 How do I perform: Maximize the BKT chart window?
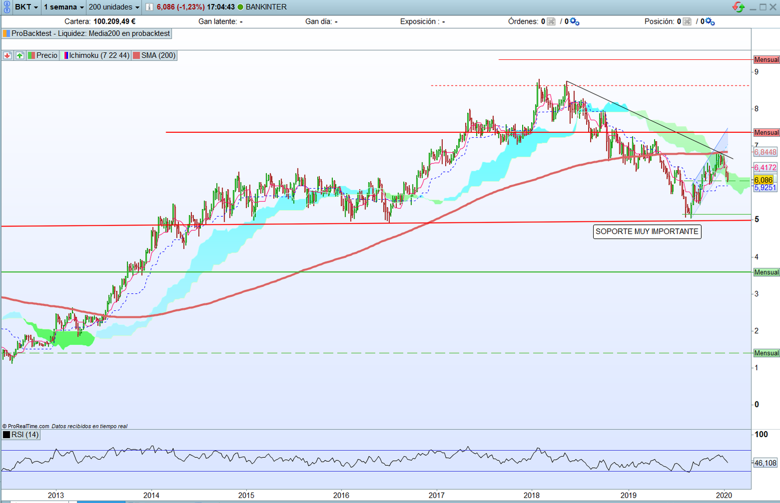click(x=763, y=7)
